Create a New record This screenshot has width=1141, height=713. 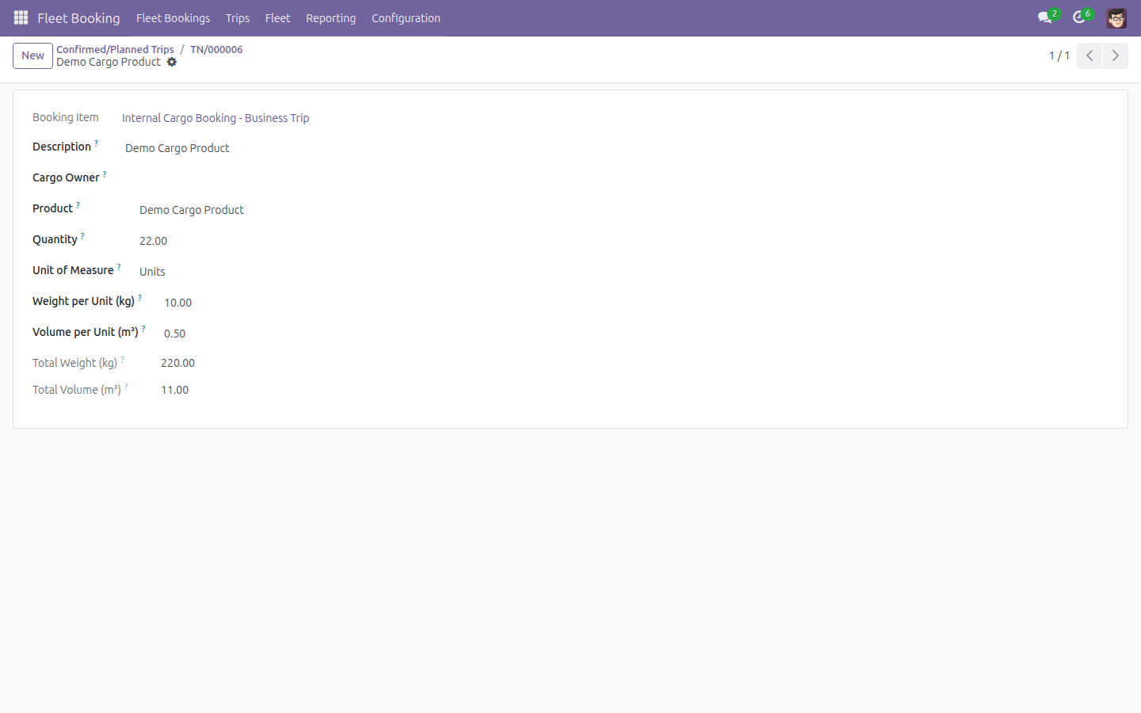(x=32, y=55)
